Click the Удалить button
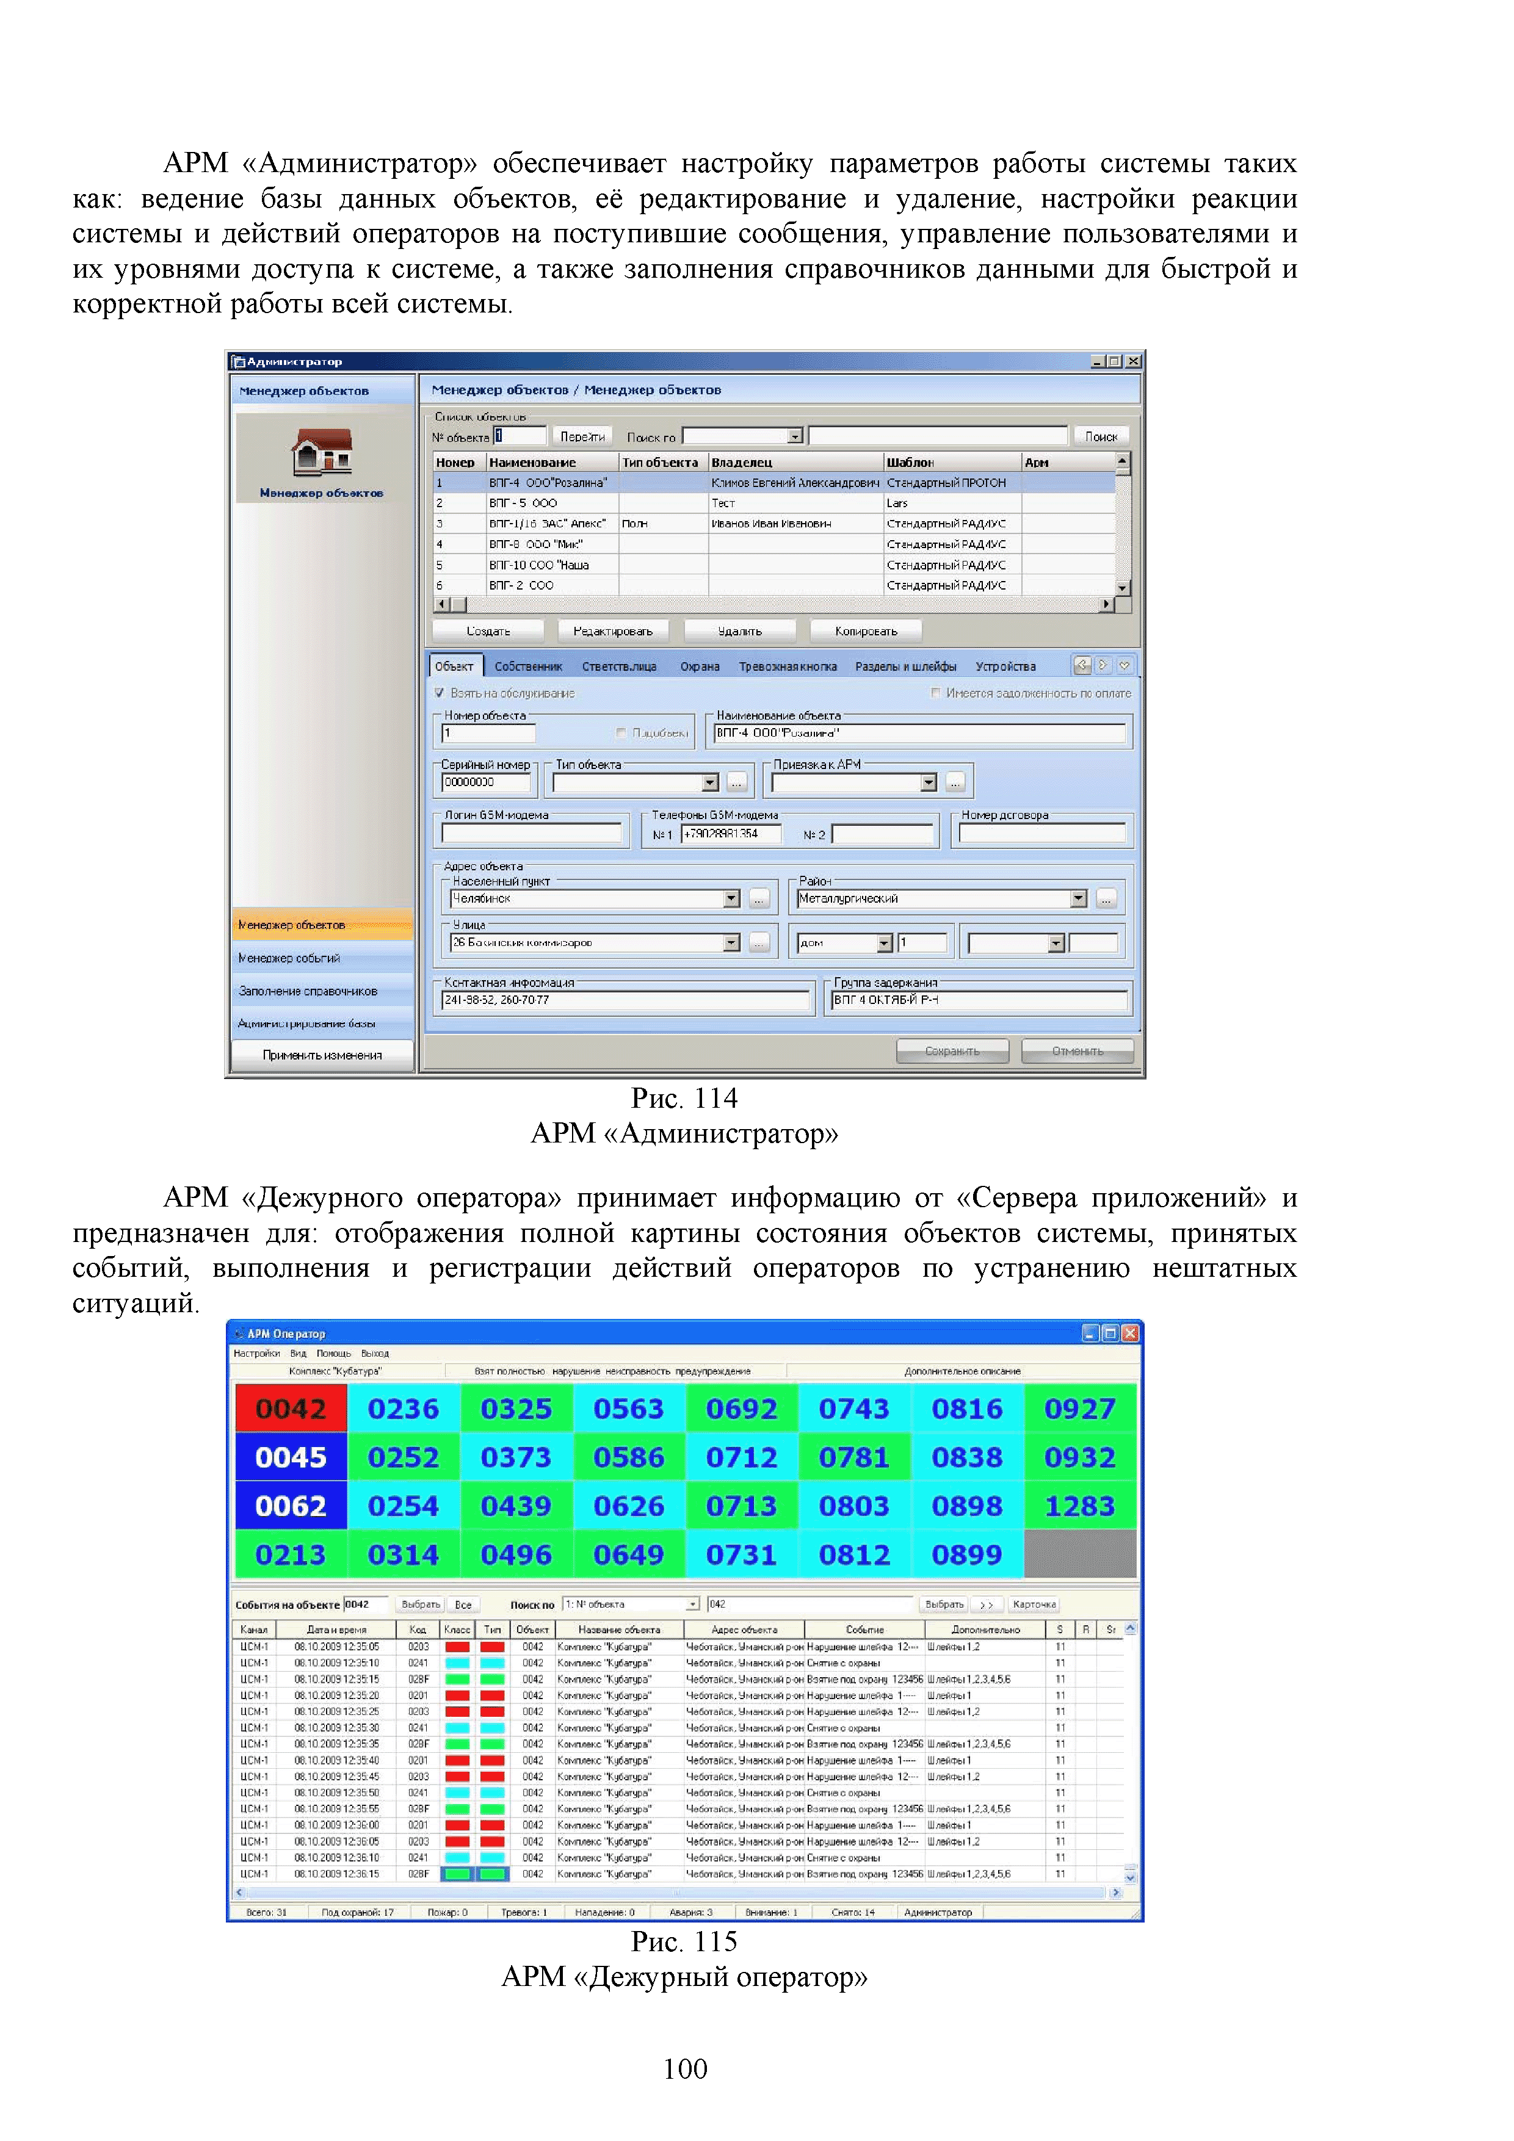The height and width of the screenshot is (2141, 1514). [740, 631]
